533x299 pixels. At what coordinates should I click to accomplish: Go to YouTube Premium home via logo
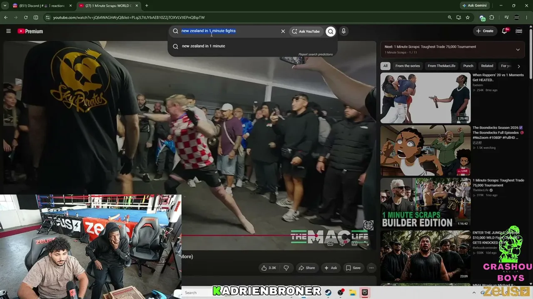(x=30, y=31)
